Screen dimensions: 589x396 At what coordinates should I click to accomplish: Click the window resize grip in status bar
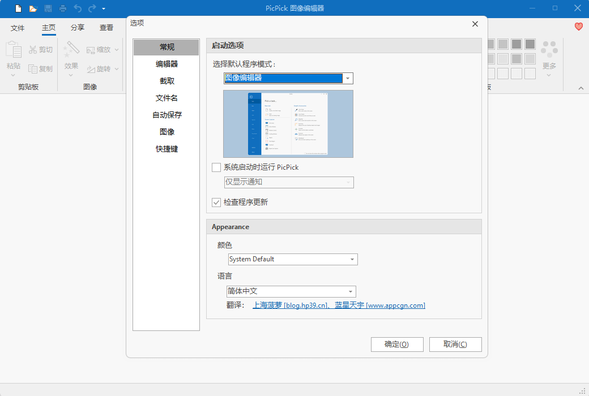[x=582, y=391]
